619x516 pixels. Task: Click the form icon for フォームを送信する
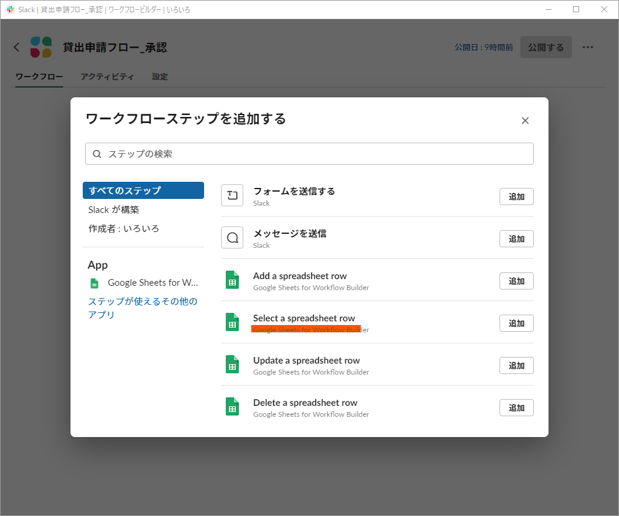pyautogui.click(x=232, y=195)
